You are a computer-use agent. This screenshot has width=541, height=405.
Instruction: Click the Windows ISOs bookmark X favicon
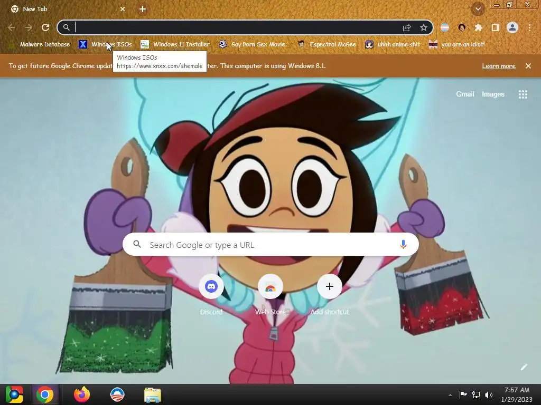tap(83, 44)
